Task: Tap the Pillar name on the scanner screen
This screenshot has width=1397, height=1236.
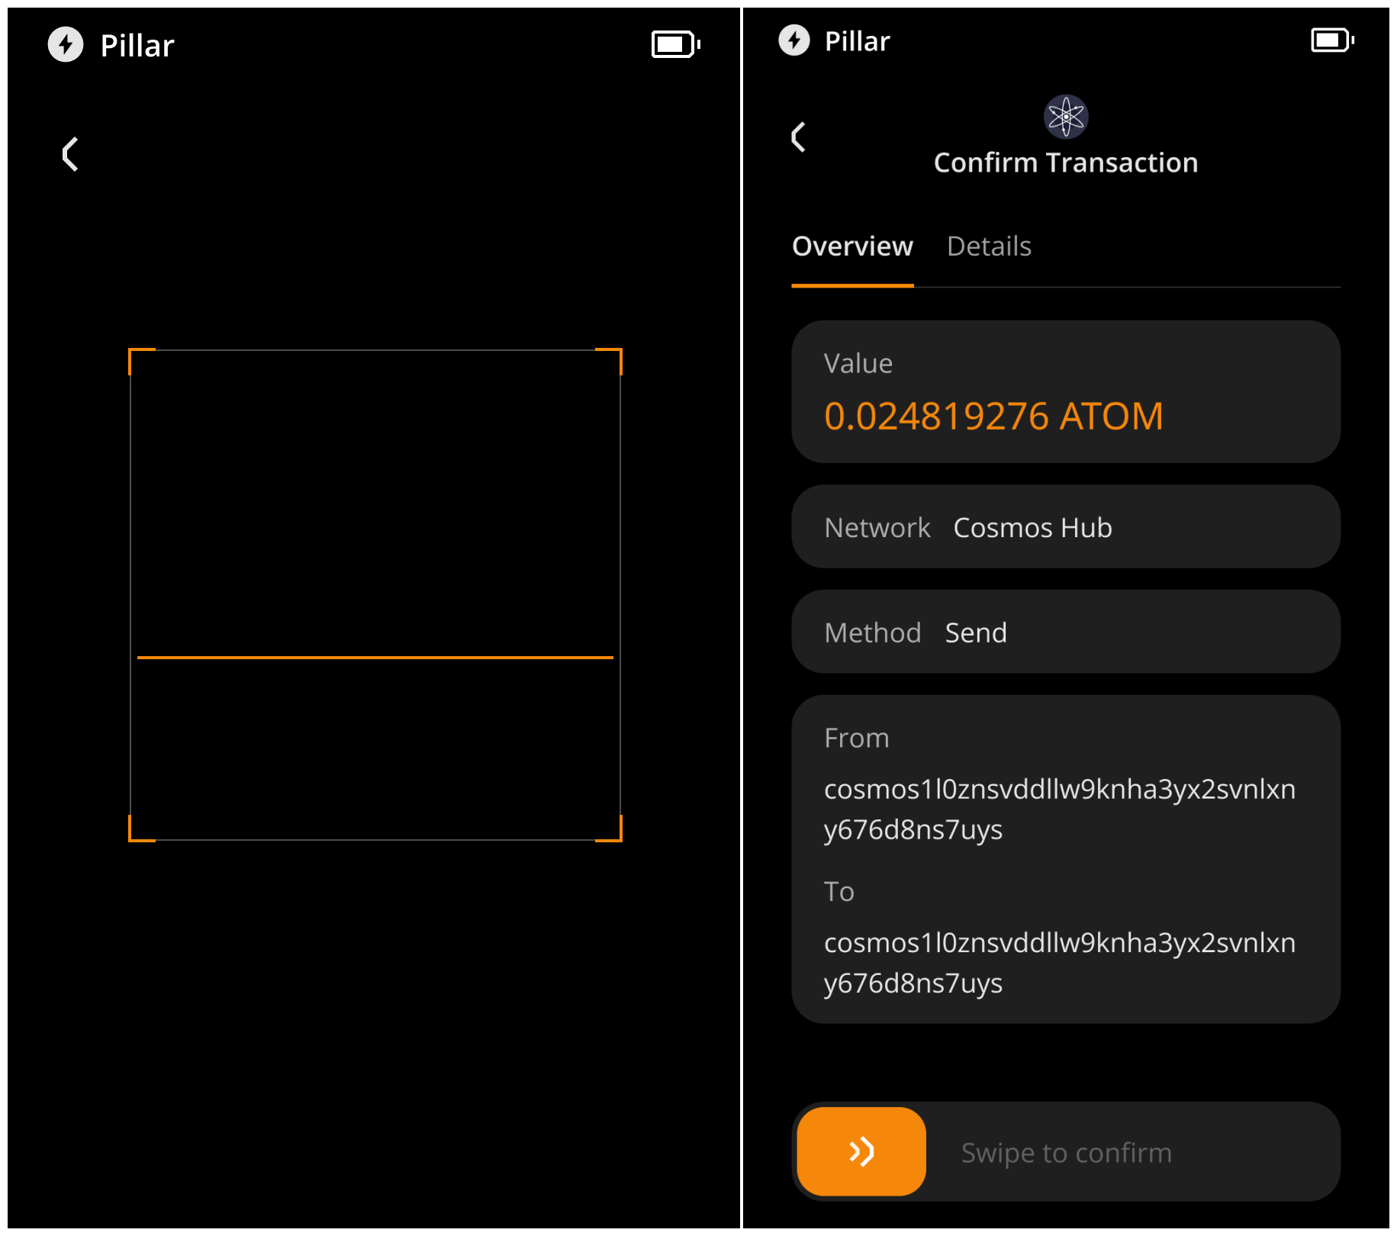Action: tap(137, 46)
